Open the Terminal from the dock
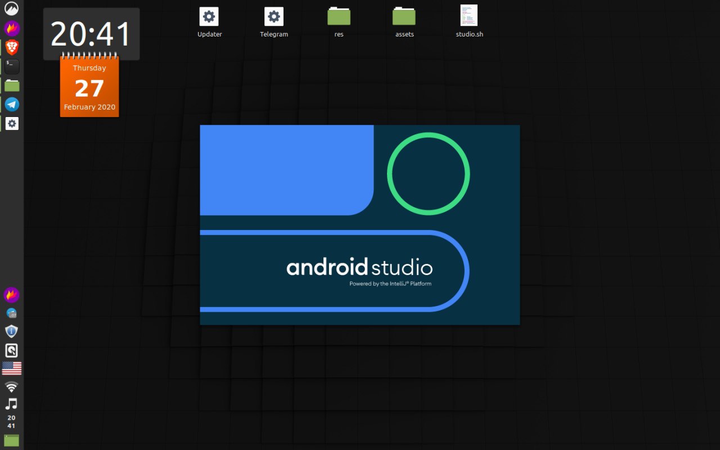Screen dimensions: 720x450 (x=12, y=66)
